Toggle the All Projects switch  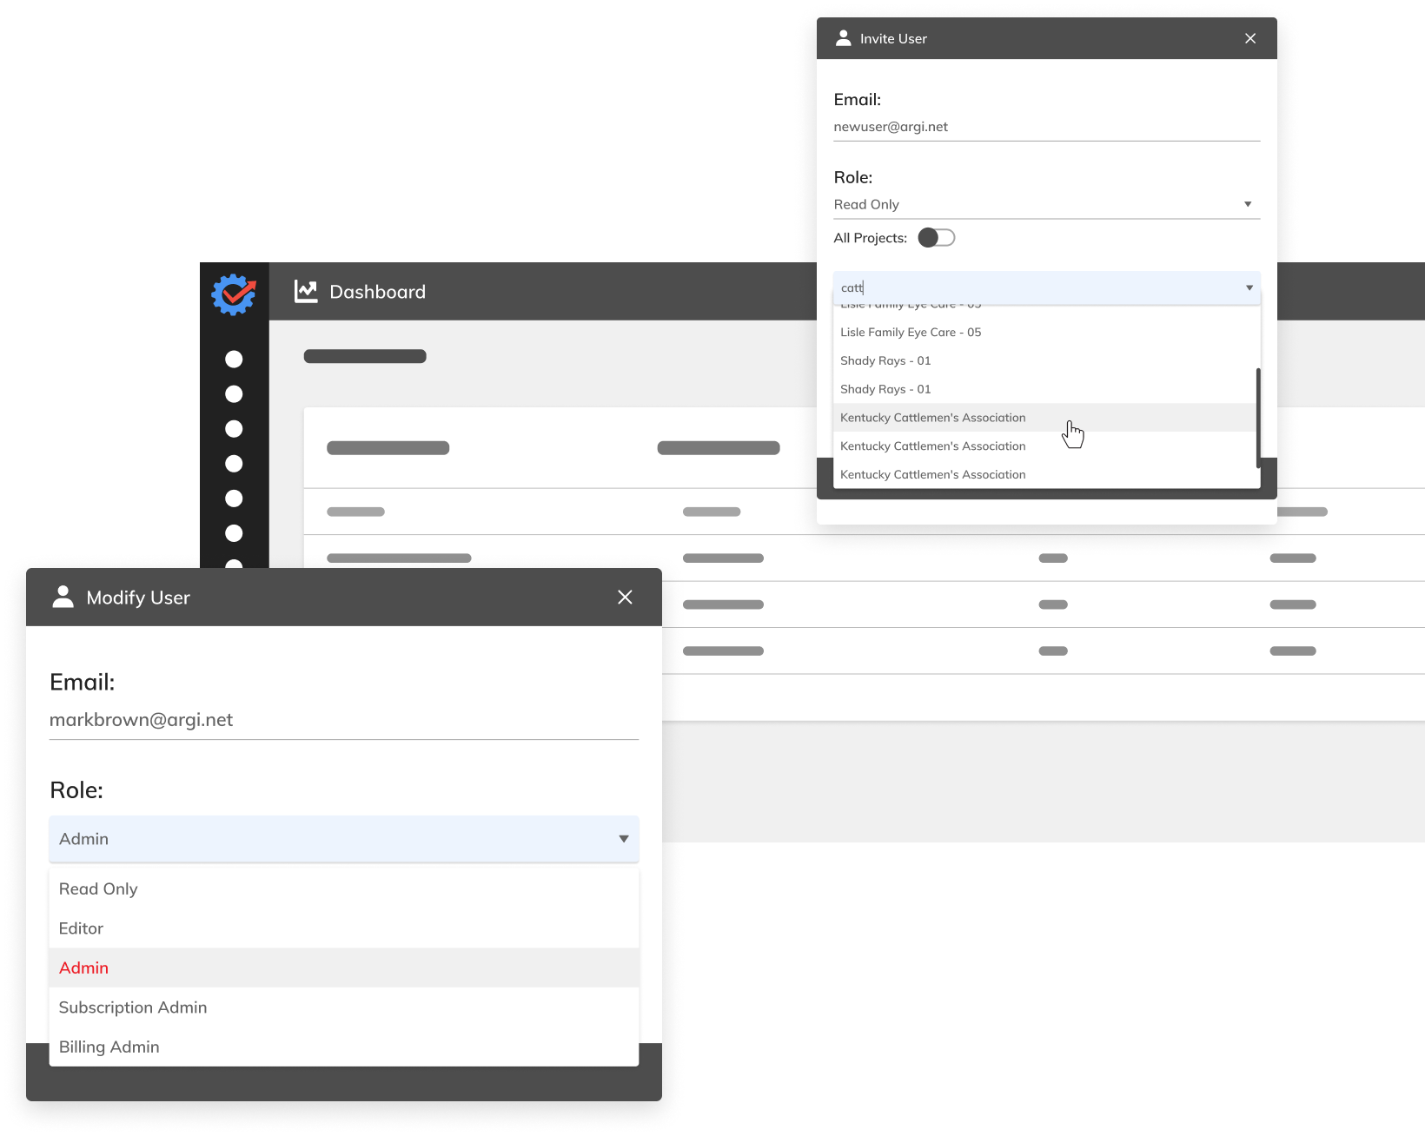[x=936, y=238]
